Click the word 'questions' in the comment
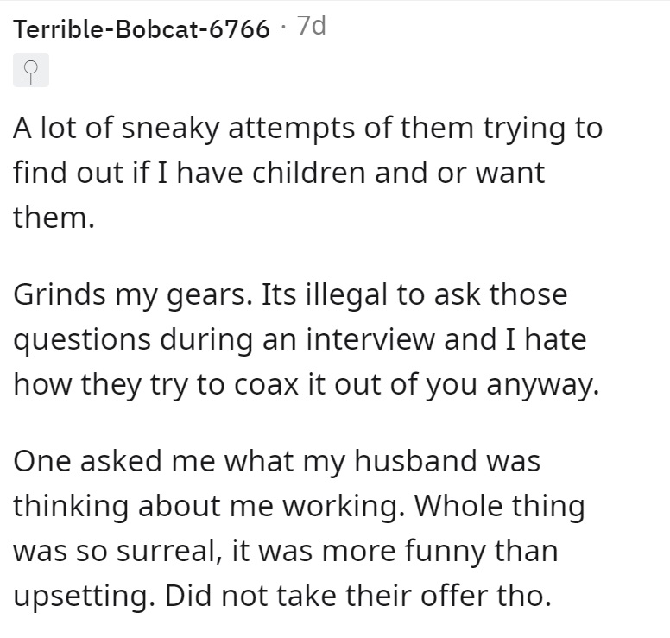Screen dimensions: 670x638 [82, 340]
